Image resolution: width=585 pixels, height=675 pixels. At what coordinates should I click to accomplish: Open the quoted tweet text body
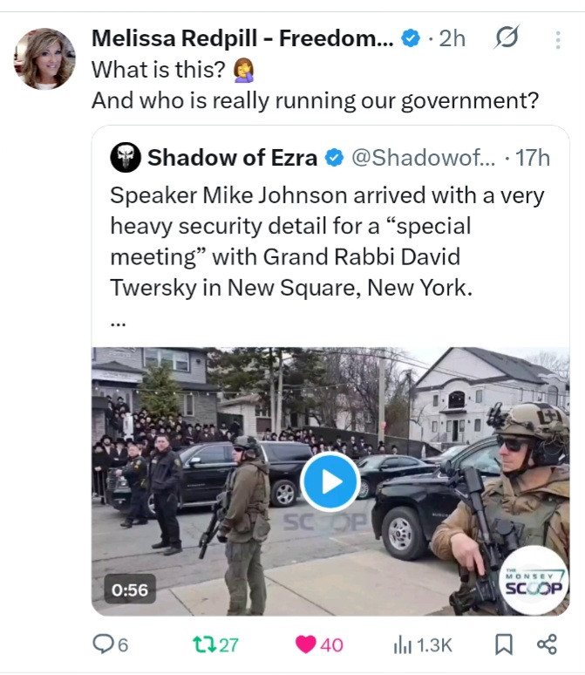[327, 241]
